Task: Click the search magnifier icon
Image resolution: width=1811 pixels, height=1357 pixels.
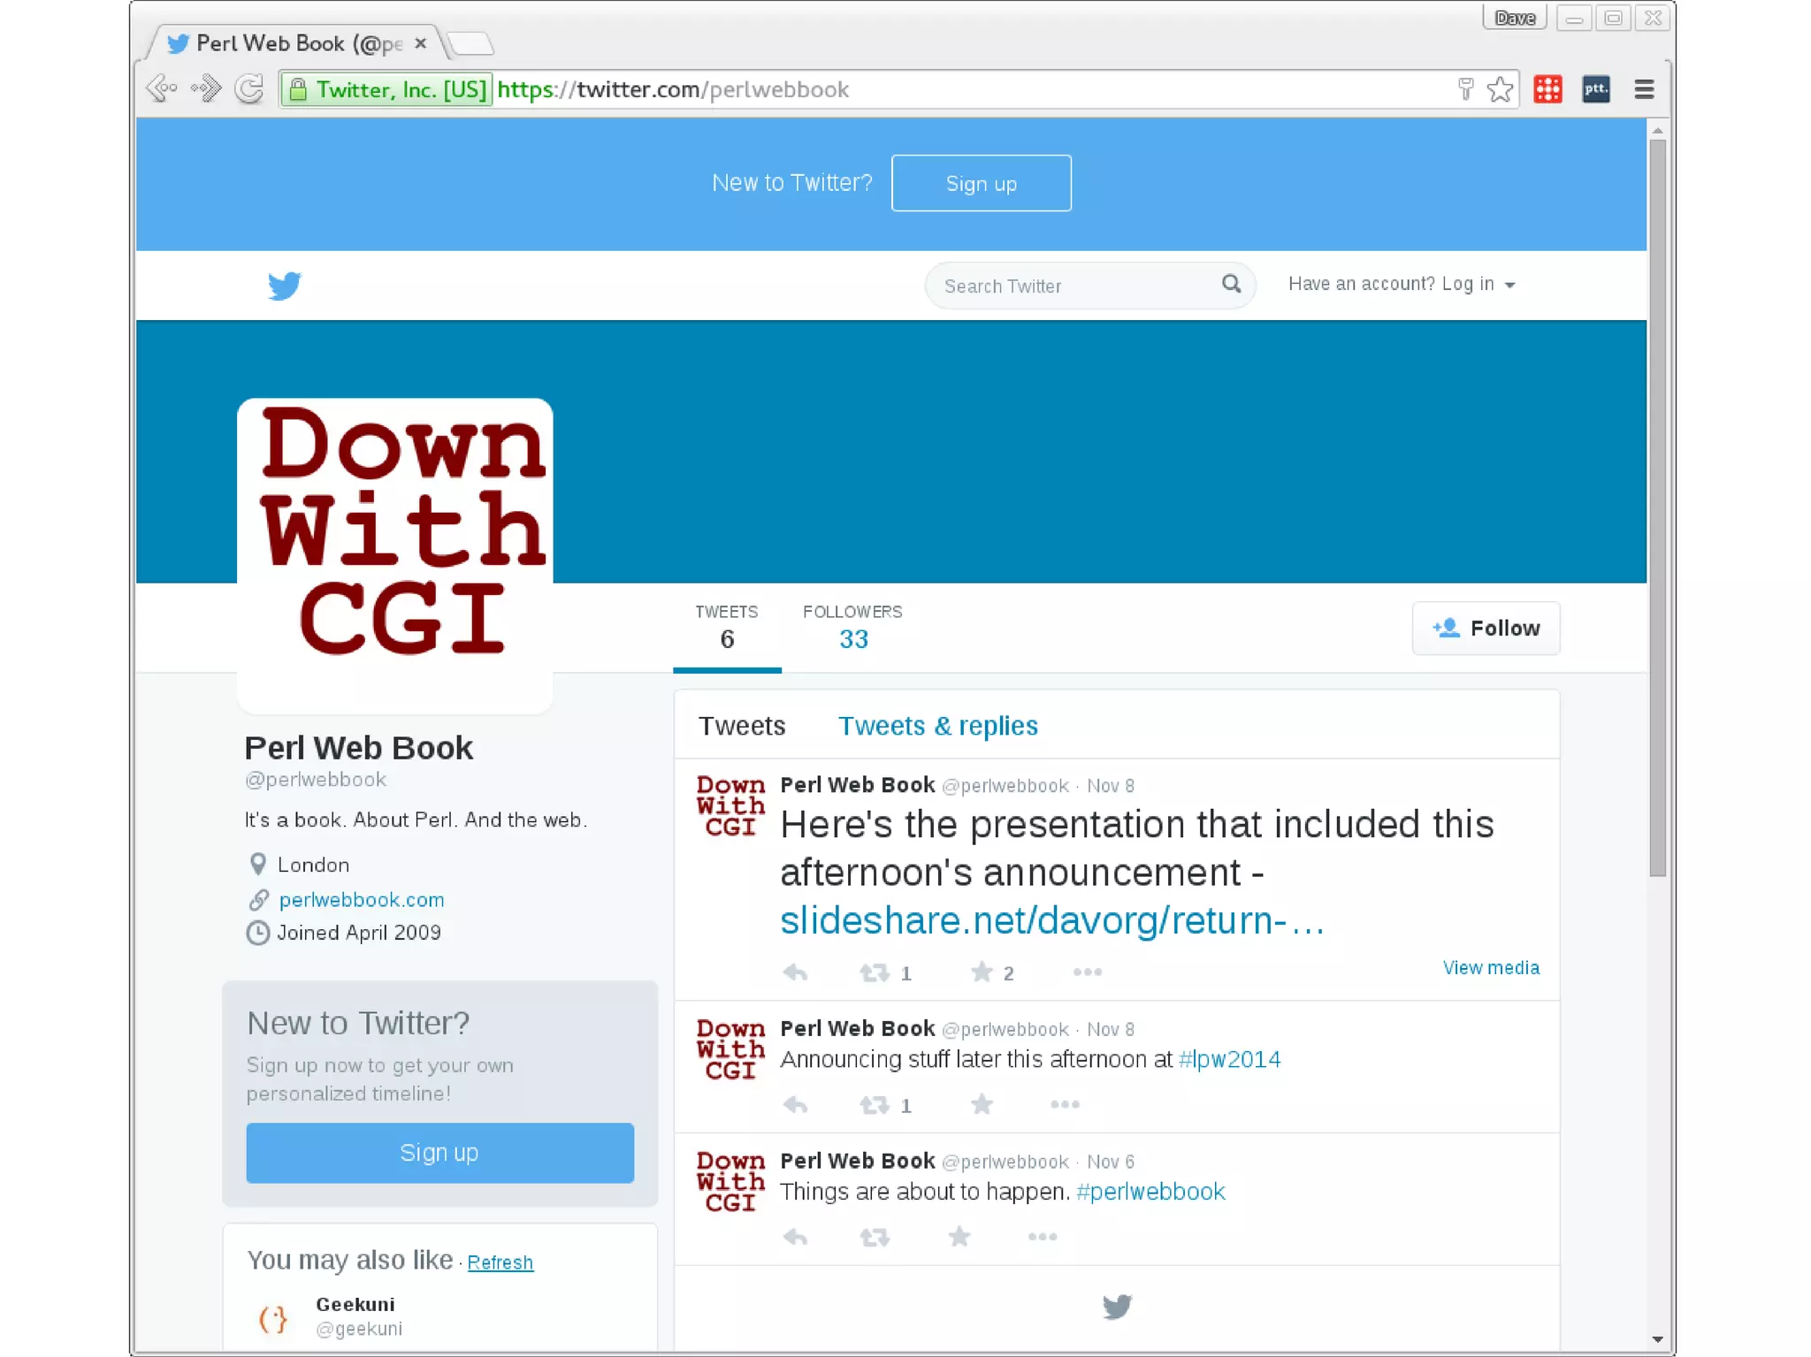Action: pyautogui.click(x=1231, y=284)
